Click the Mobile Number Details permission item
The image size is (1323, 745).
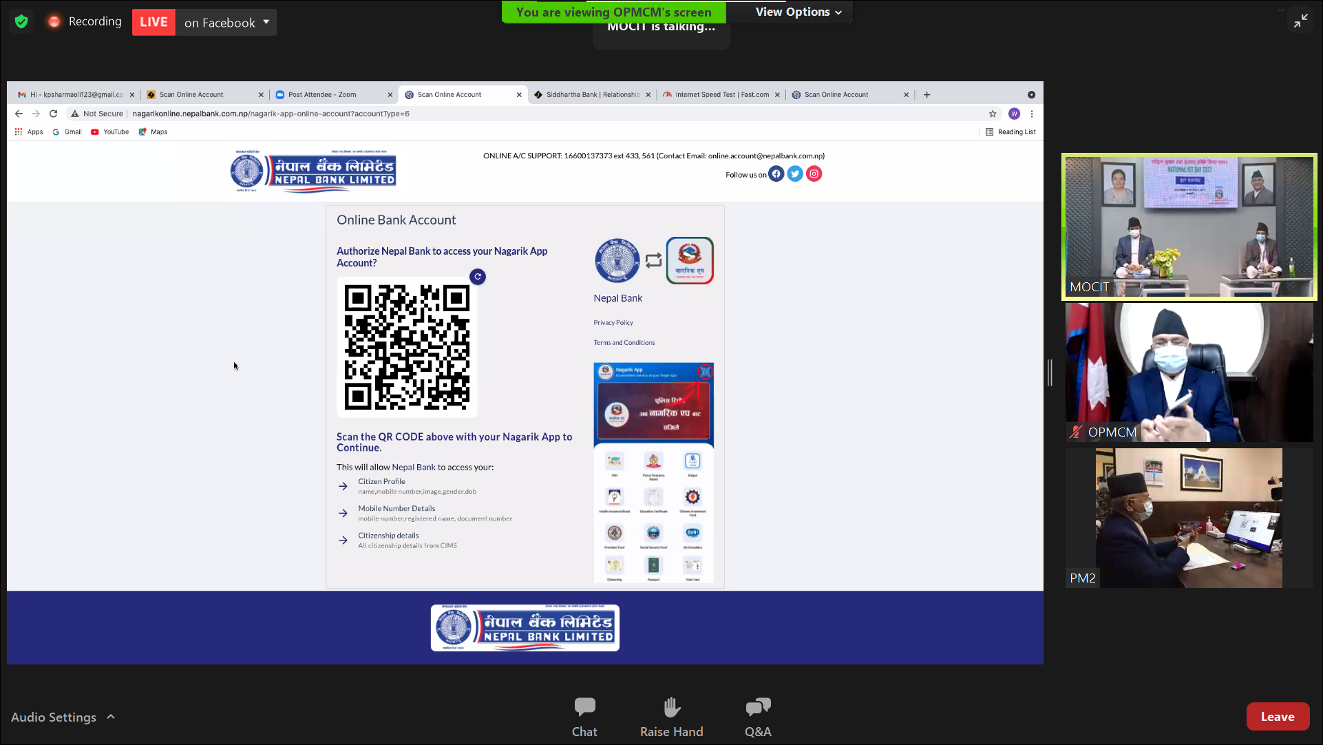coord(424,513)
